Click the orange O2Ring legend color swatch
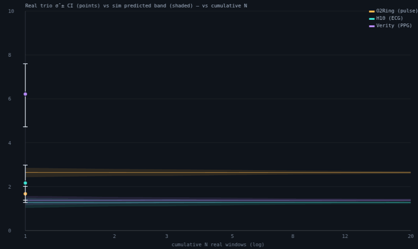The height and width of the screenshot is (249, 418). point(371,11)
